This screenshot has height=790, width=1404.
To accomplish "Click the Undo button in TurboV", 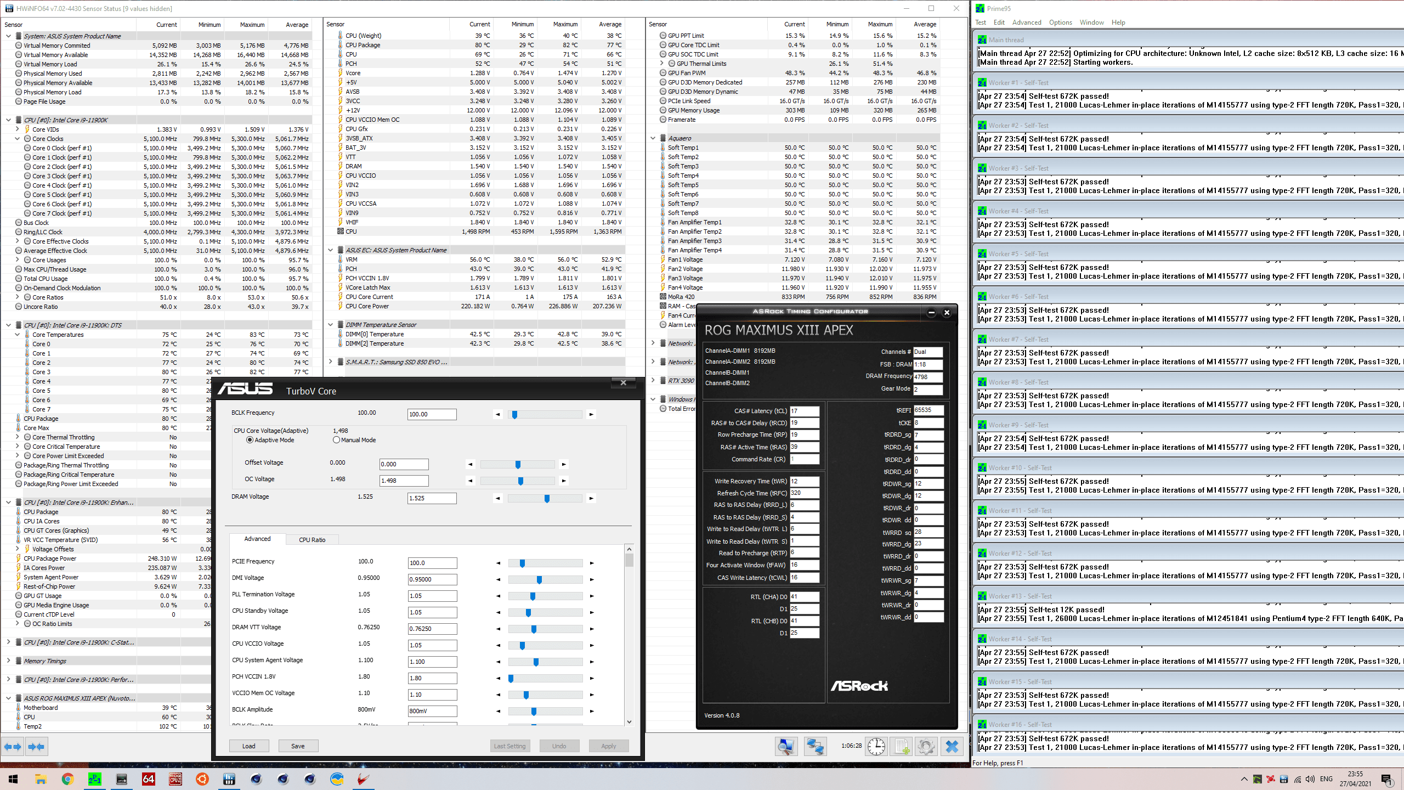I will click(x=559, y=746).
